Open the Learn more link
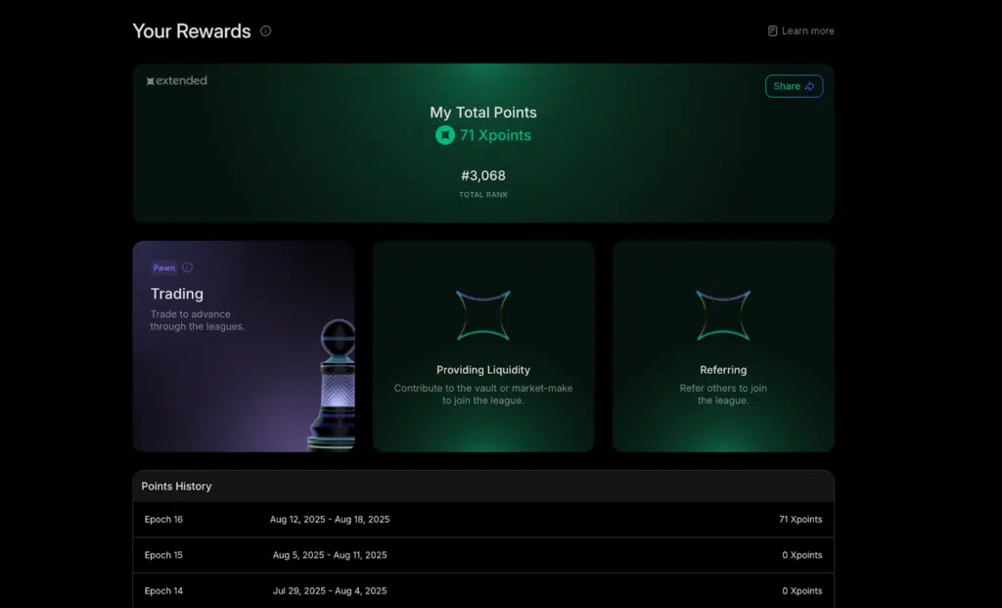1002x608 pixels. point(807,31)
